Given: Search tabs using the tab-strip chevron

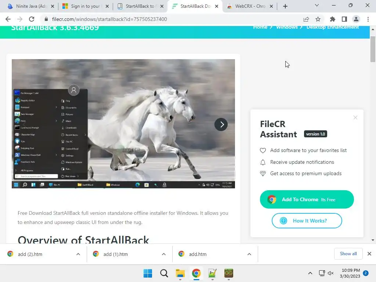Looking at the screenshot, I should [x=317, y=5].
